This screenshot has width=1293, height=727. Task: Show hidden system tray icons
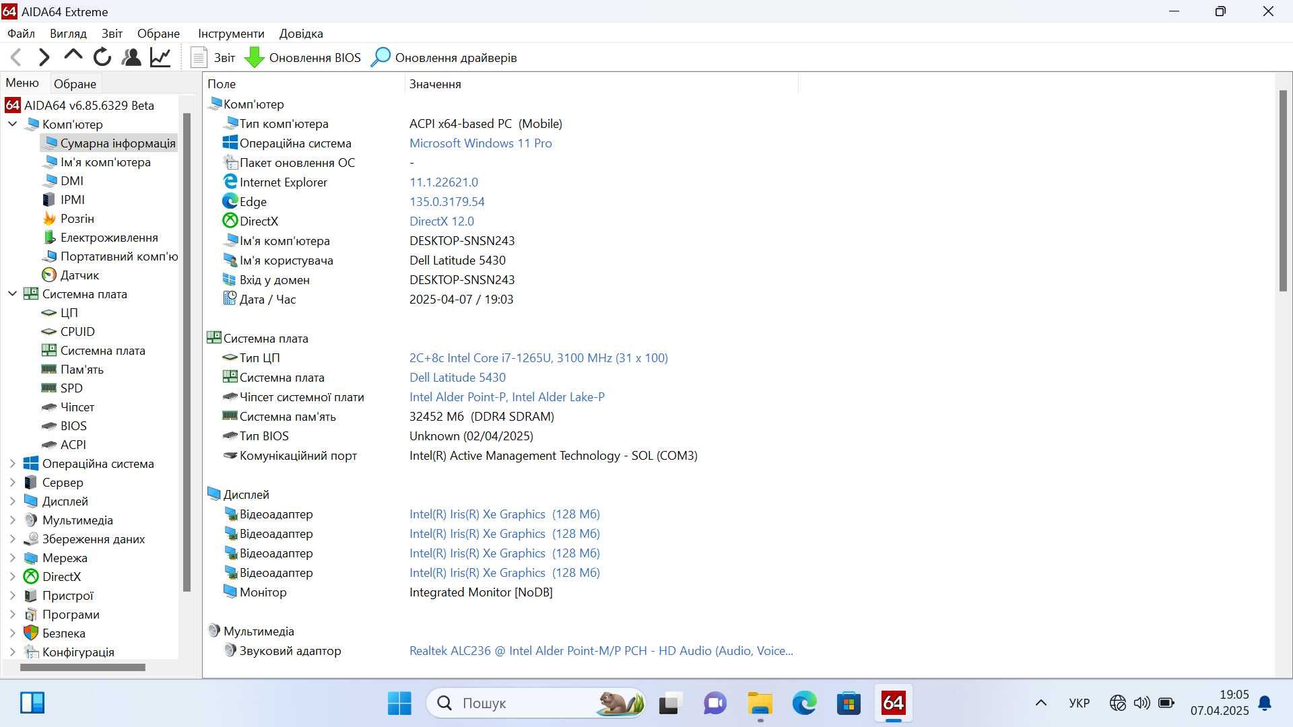pyautogui.click(x=1041, y=703)
